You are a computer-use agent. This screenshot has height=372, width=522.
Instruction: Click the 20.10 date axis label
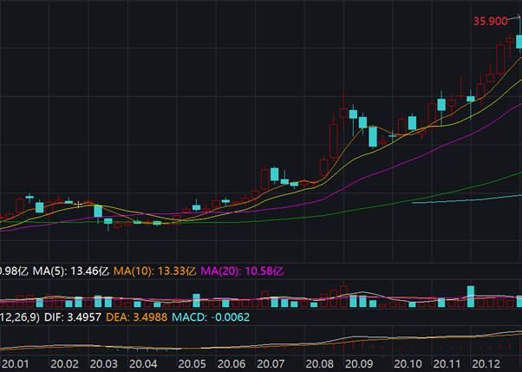[408, 363]
